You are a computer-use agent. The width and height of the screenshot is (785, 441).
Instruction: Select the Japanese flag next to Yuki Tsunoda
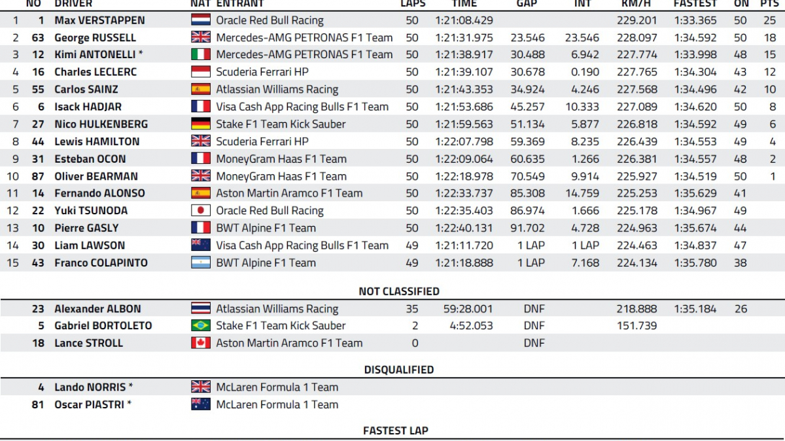200,210
